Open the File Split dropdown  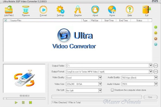coord(100,90)
